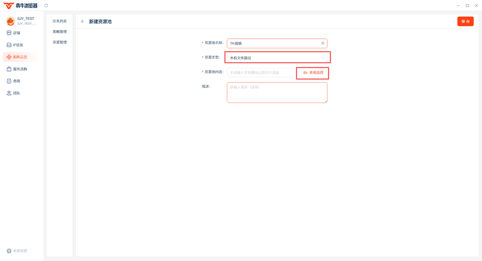The height and width of the screenshot is (261, 482).
Task: Clear the 资源池名称 field text
Action: [323, 43]
